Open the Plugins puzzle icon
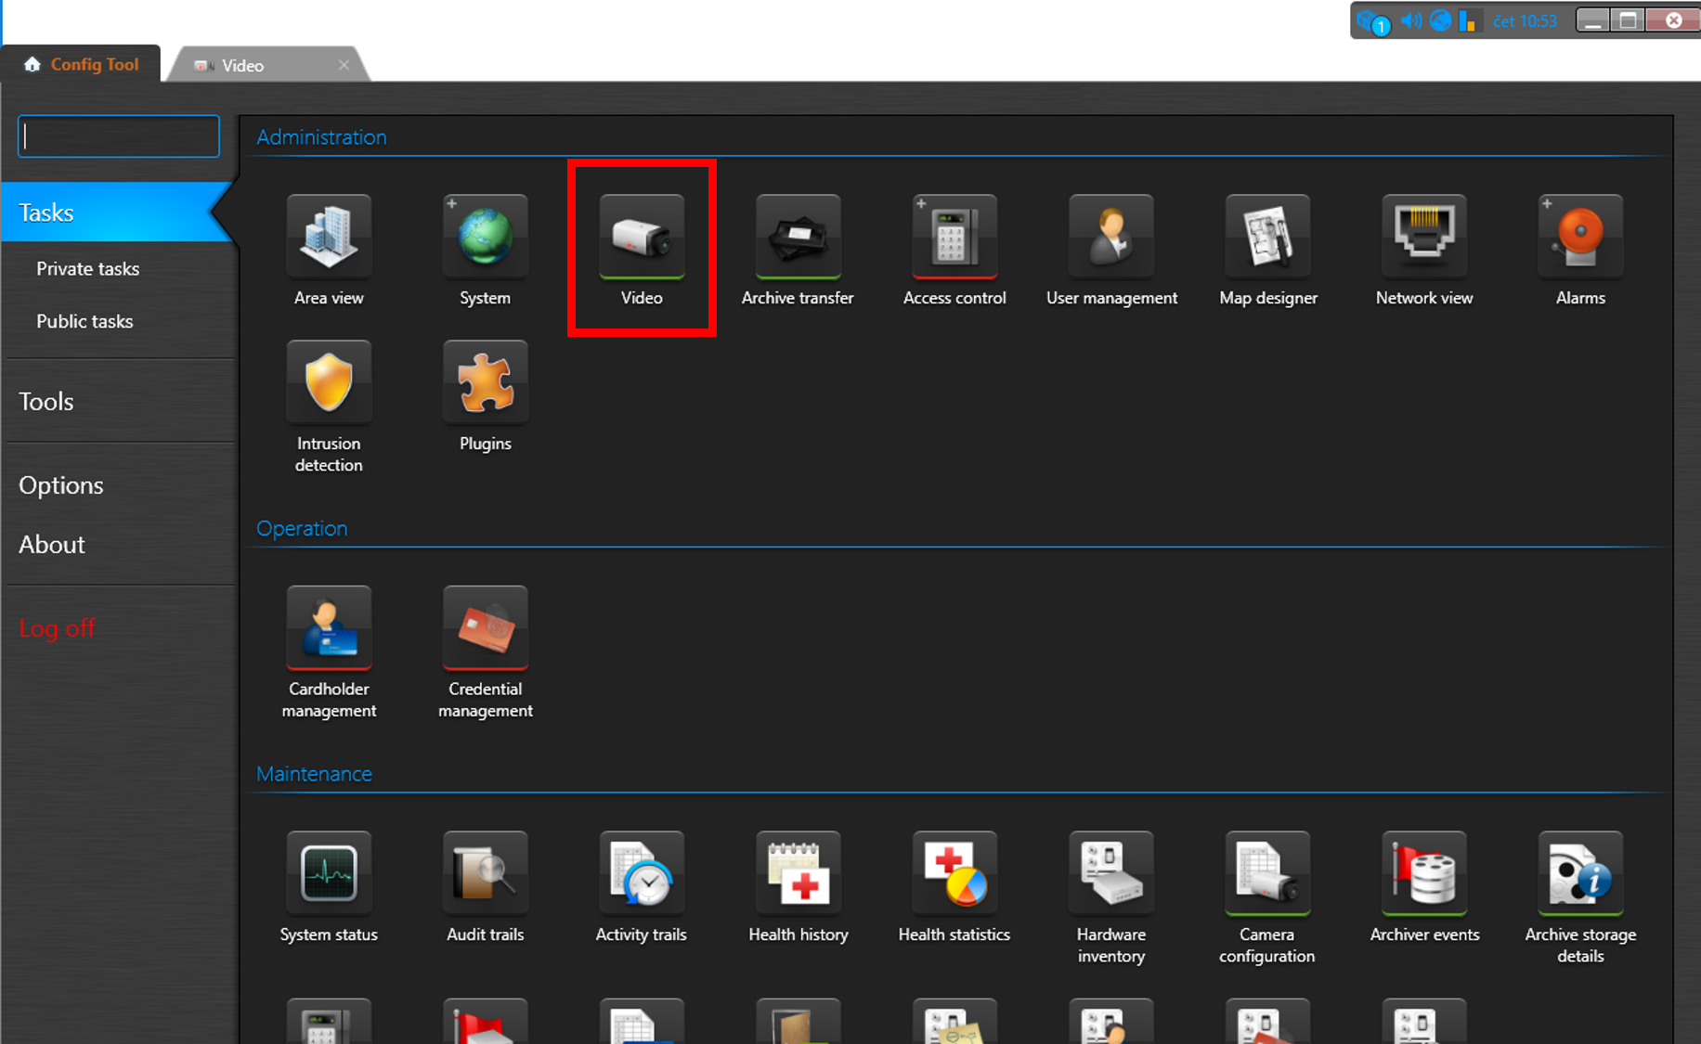 [485, 383]
